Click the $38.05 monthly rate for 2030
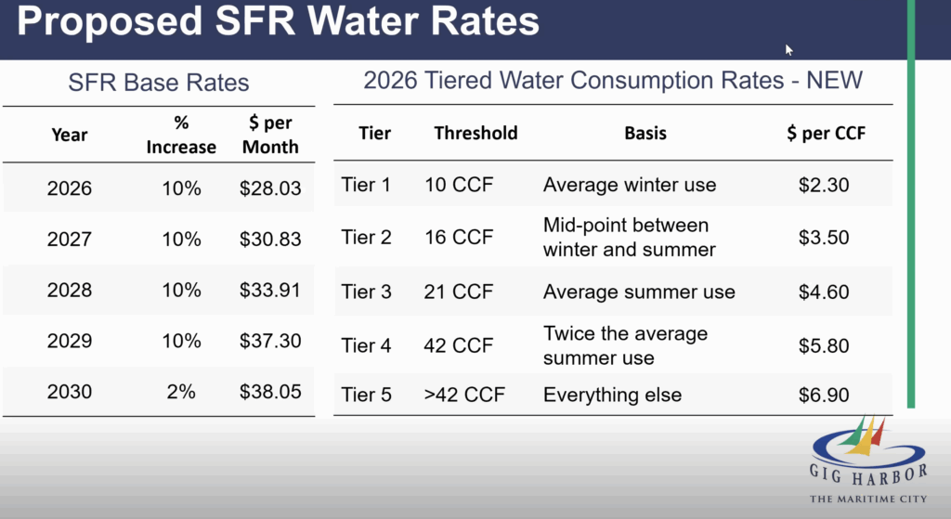This screenshot has height=519, width=951. [x=270, y=392]
